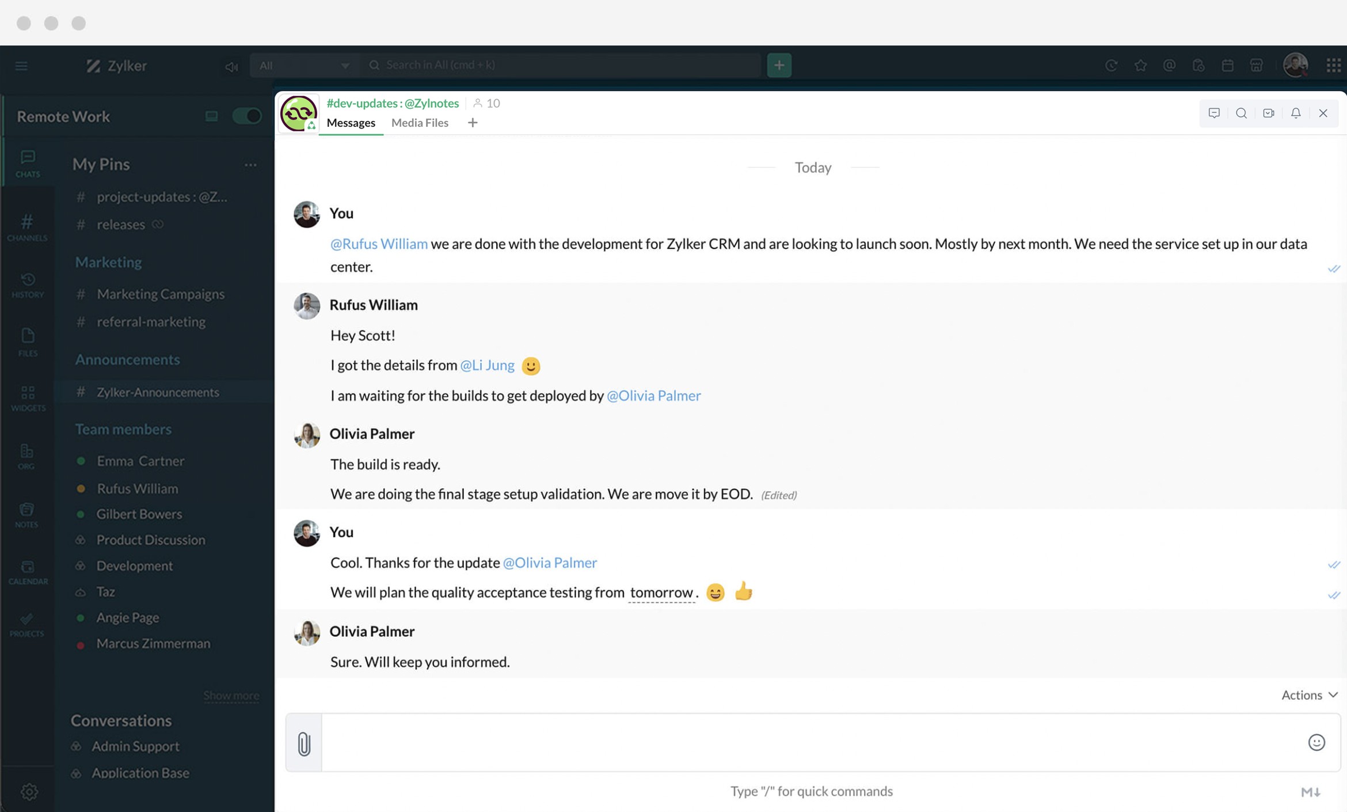Click the @Rufus William mention link
Viewport: 1347px width, 812px height.
click(378, 244)
